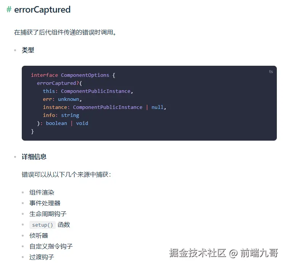Click the this: ComponentPublicInstance parameter line
Image resolution: width=286 pixels, height=266 pixels.
(88, 91)
